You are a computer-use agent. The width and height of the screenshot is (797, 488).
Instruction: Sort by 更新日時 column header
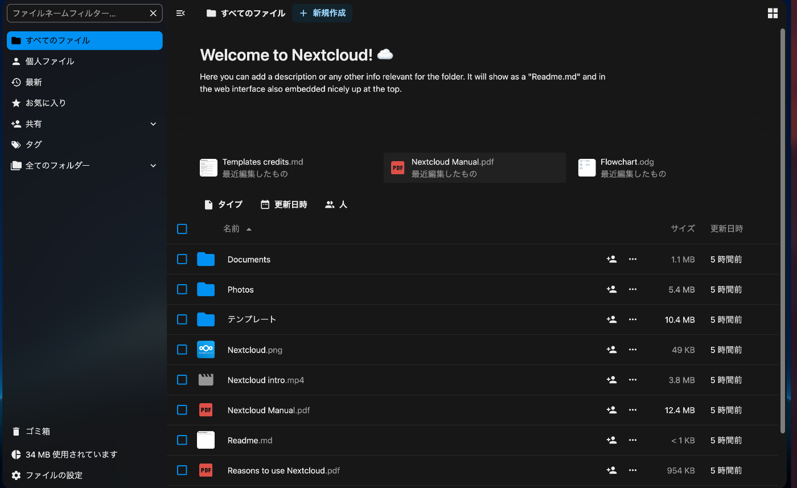click(726, 228)
